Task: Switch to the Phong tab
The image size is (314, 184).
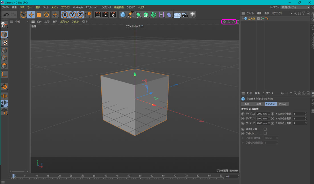Action: click(282, 104)
